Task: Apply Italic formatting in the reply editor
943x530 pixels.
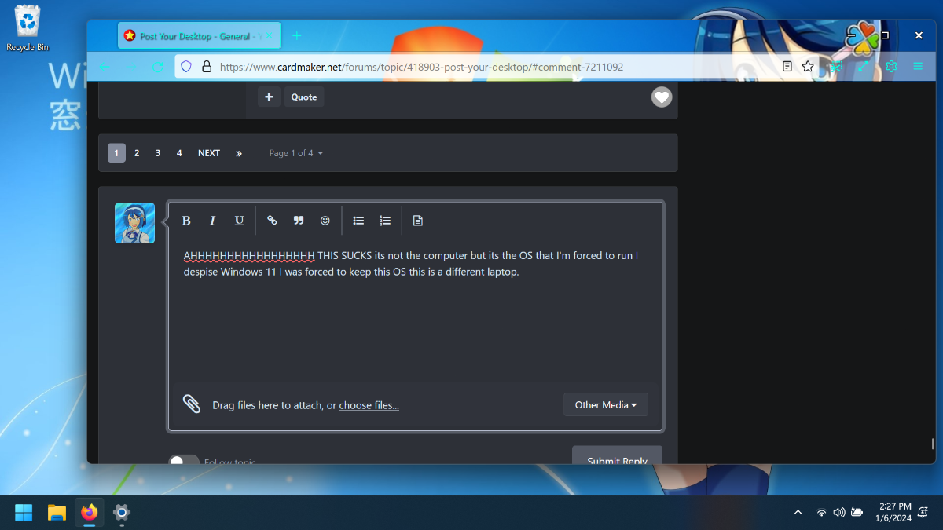Action: [x=212, y=221]
